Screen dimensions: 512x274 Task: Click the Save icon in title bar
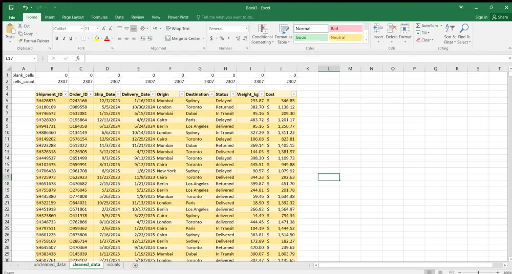[11, 8]
